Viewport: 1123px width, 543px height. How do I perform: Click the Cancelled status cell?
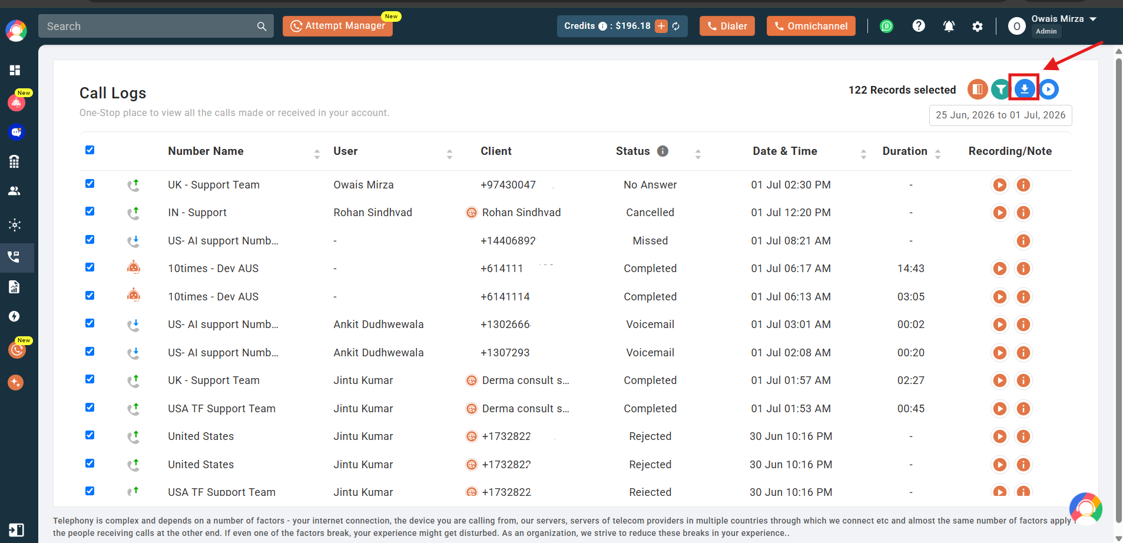650,213
